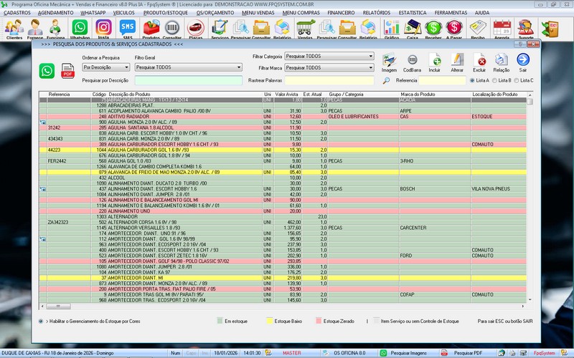Toggle stock management by colors option

[x=42, y=321]
